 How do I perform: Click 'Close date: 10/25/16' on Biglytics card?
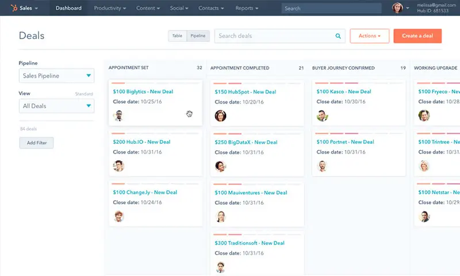click(x=137, y=101)
